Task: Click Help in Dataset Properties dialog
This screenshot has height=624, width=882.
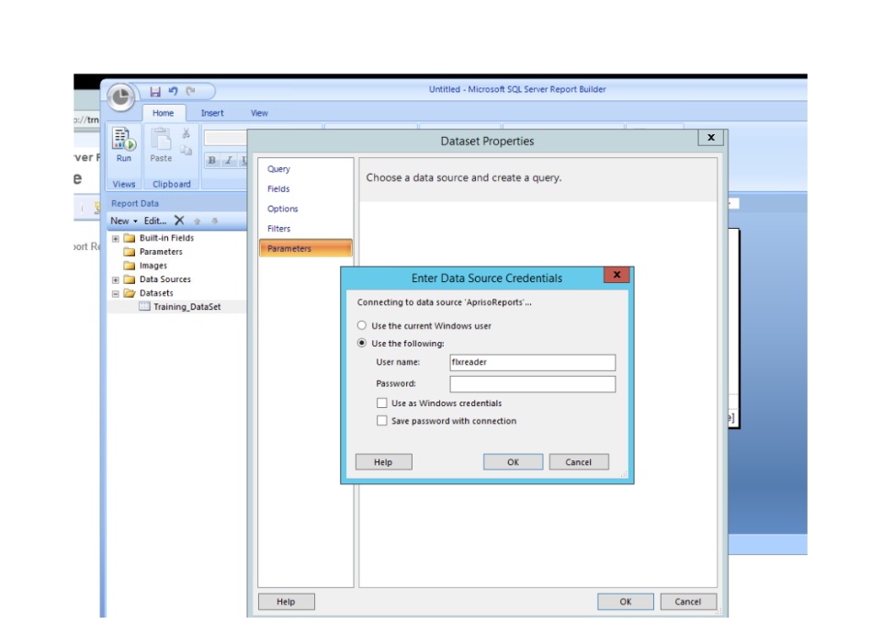Action: click(x=287, y=602)
